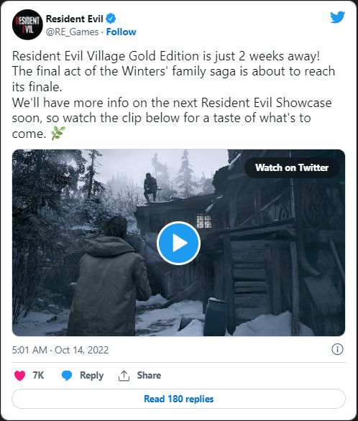The height and width of the screenshot is (421, 358).
Task: Like the tweet with heart icon
Action: coord(19,375)
